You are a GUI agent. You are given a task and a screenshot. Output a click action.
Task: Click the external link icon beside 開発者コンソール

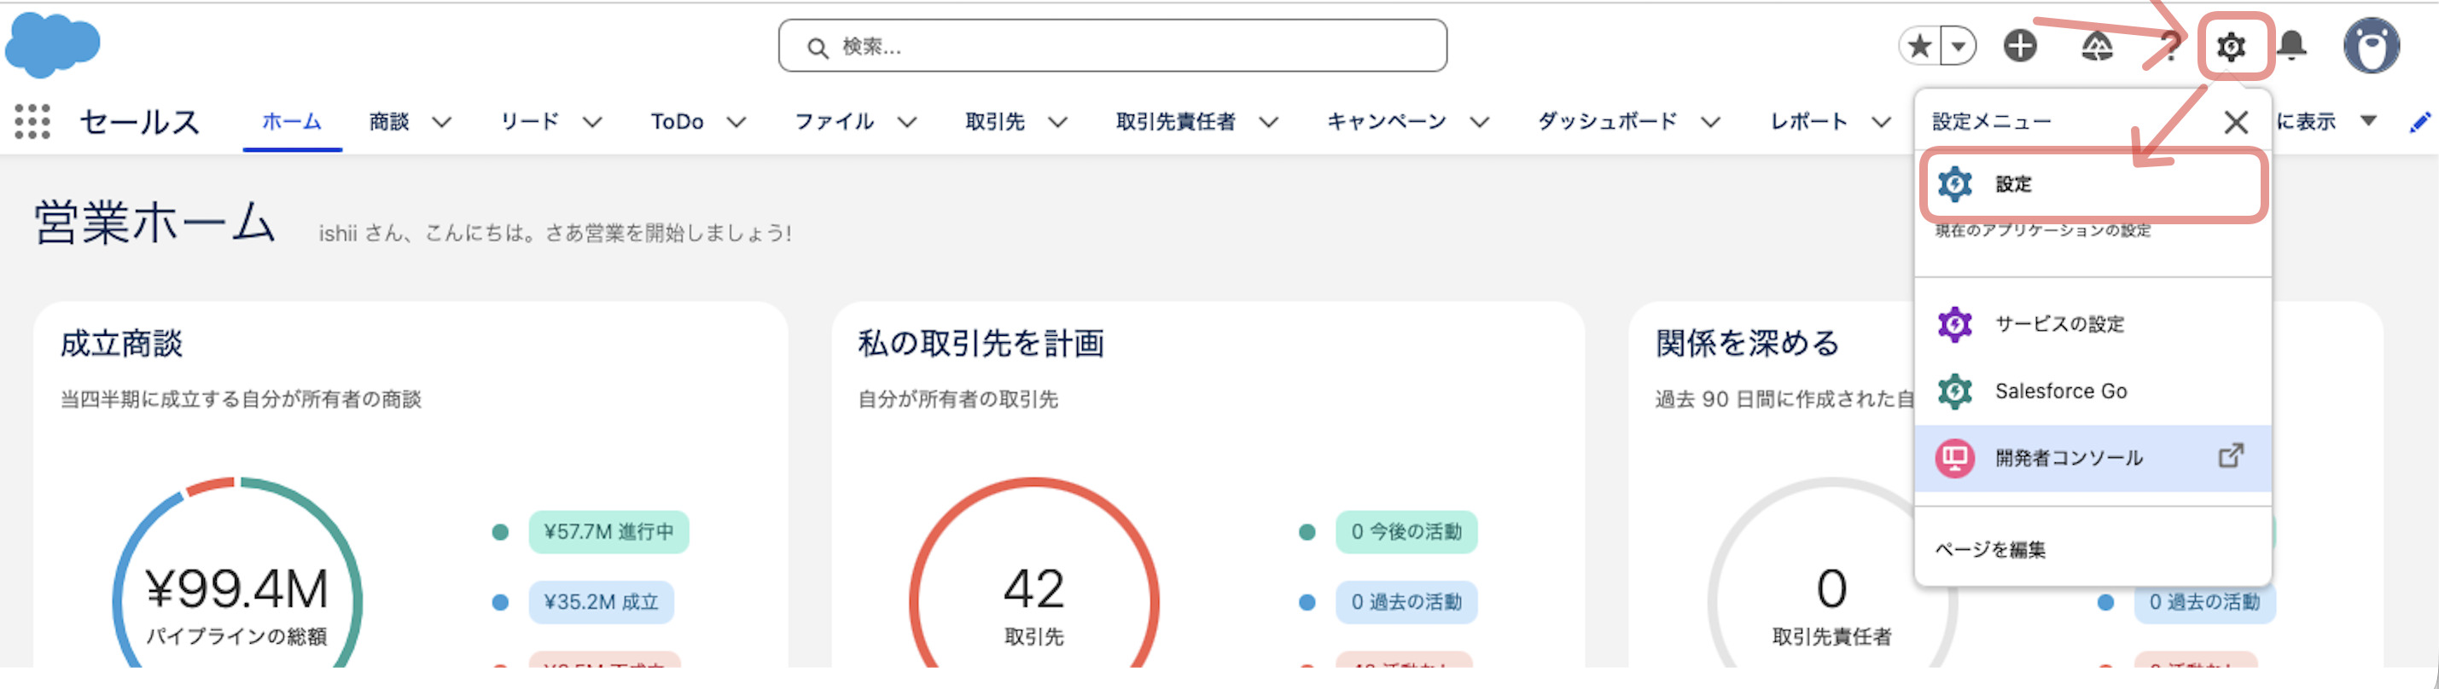click(2231, 456)
